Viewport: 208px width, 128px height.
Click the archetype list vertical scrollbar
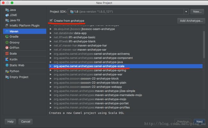204,45
